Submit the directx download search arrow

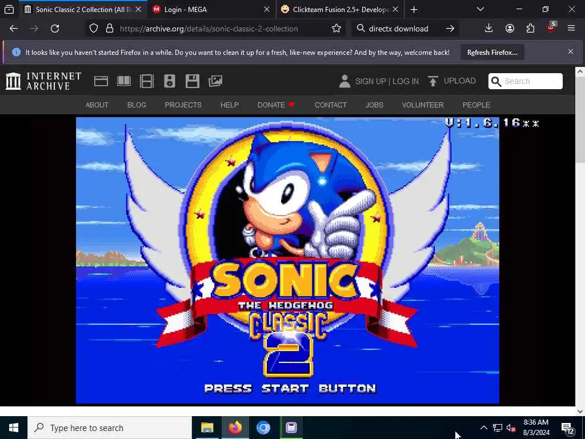[450, 29]
